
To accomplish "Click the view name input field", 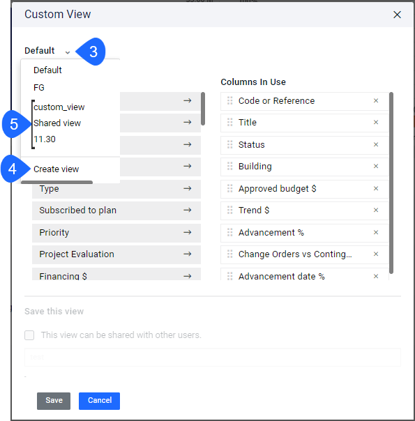I will pos(213,358).
